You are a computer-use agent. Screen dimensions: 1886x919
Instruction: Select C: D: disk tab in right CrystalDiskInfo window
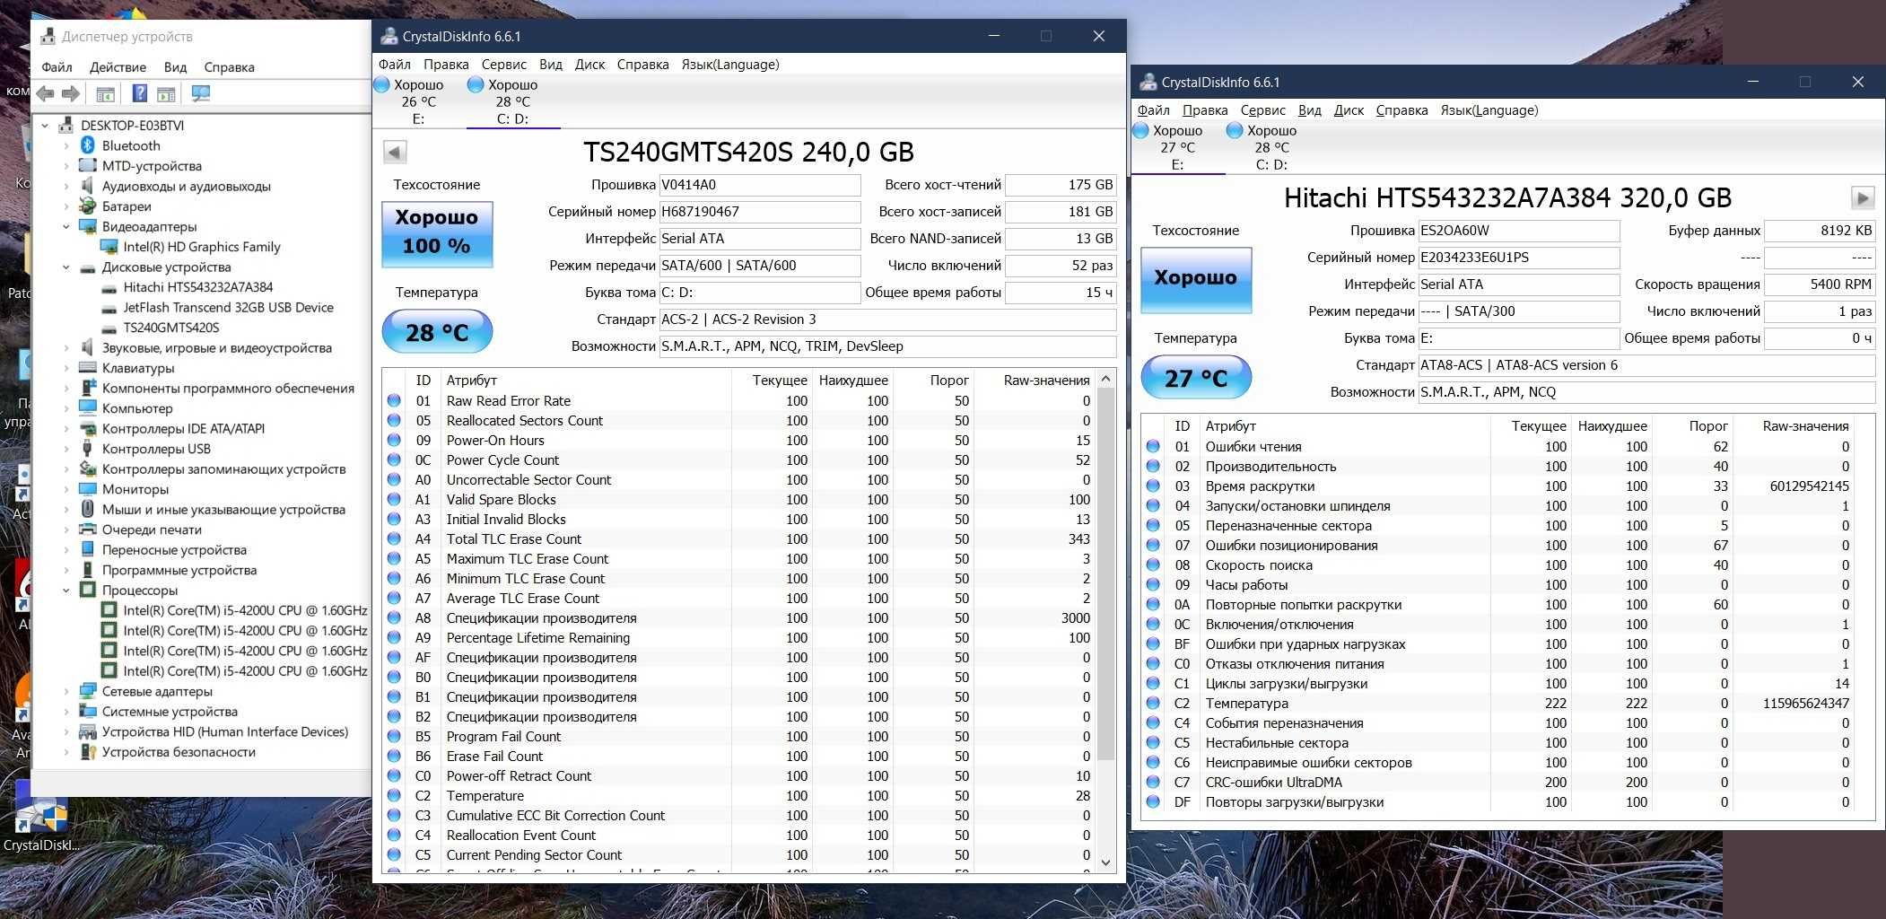pos(1271,147)
